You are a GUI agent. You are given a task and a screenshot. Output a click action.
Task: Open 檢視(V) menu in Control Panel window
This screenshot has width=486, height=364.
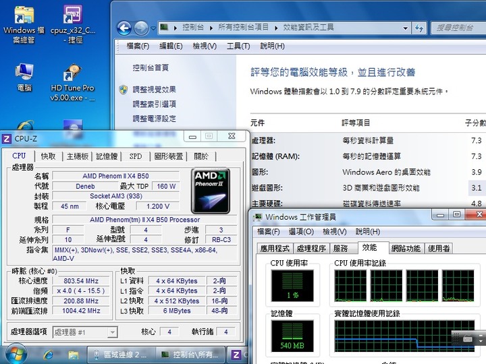click(205, 47)
